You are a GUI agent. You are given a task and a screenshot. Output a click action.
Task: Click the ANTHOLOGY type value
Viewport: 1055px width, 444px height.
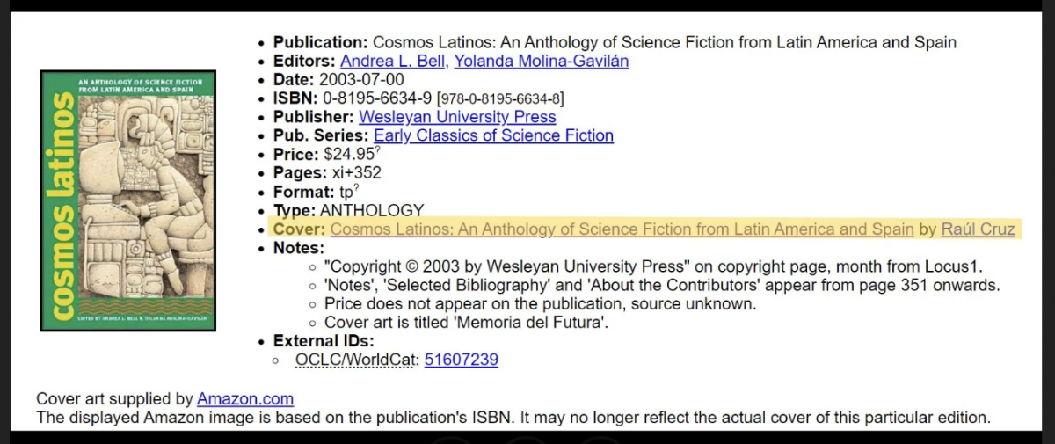click(x=371, y=211)
